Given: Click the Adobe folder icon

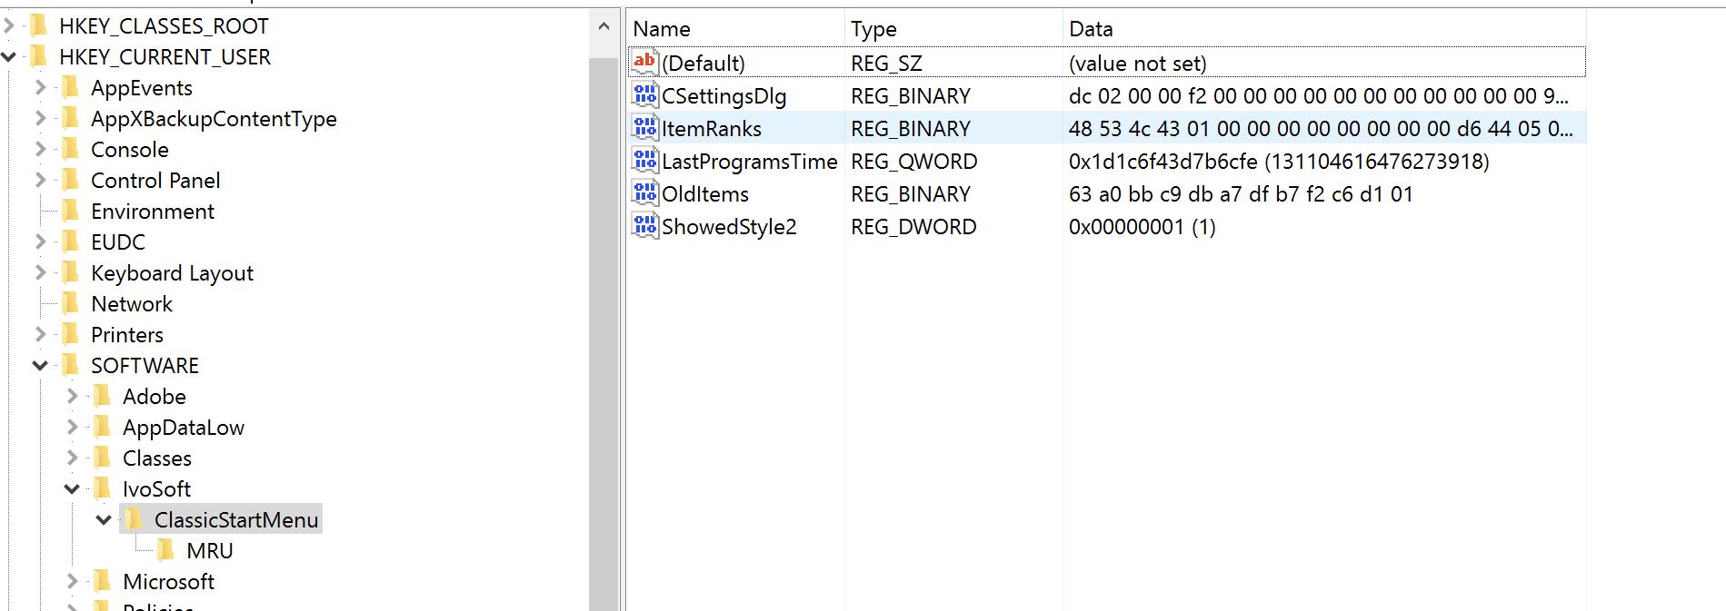Looking at the screenshot, I should [103, 396].
